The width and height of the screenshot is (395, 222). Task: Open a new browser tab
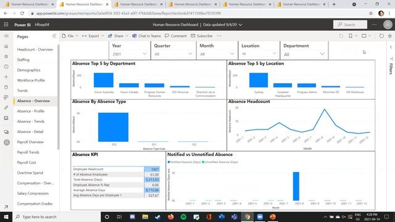coord(334,4)
